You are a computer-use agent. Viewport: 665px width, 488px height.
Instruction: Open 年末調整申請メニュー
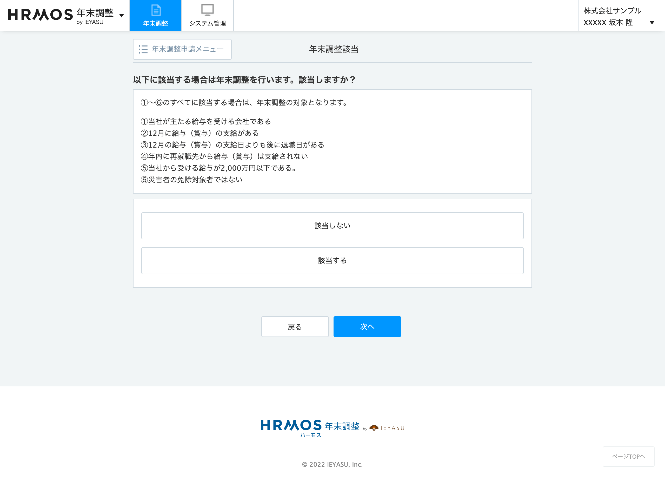(182, 49)
